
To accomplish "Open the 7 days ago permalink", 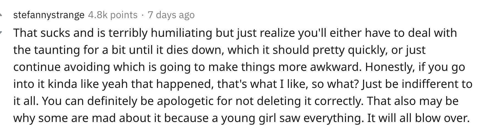I will [x=171, y=15].
